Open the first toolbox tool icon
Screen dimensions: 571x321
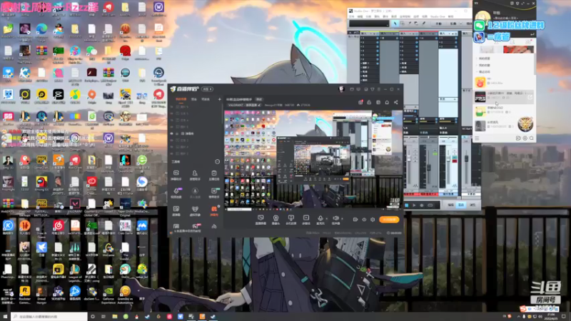pos(176,175)
